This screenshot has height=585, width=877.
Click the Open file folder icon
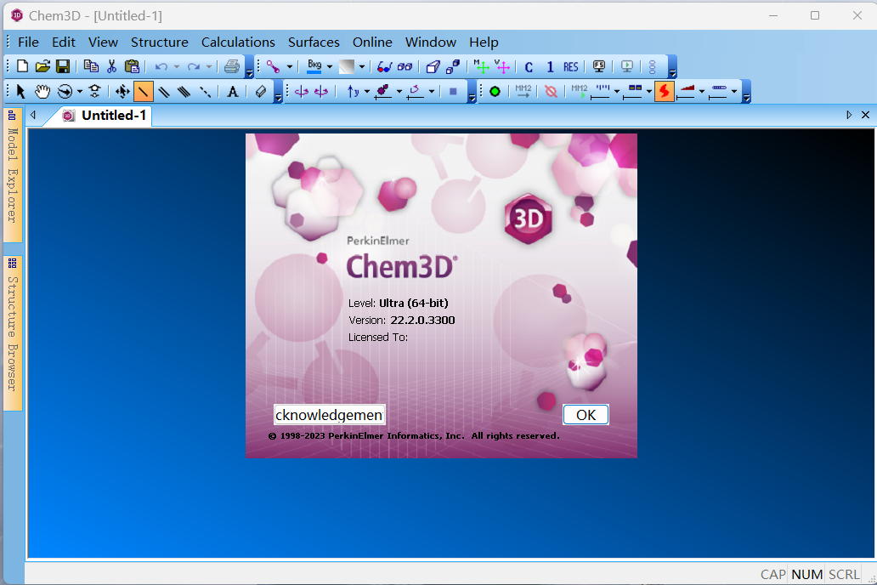tap(42, 66)
